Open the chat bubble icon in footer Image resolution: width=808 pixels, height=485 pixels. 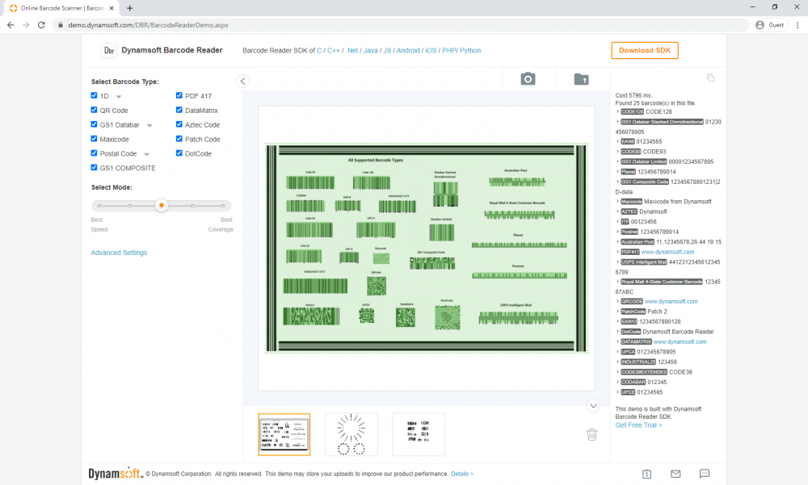tap(704, 474)
